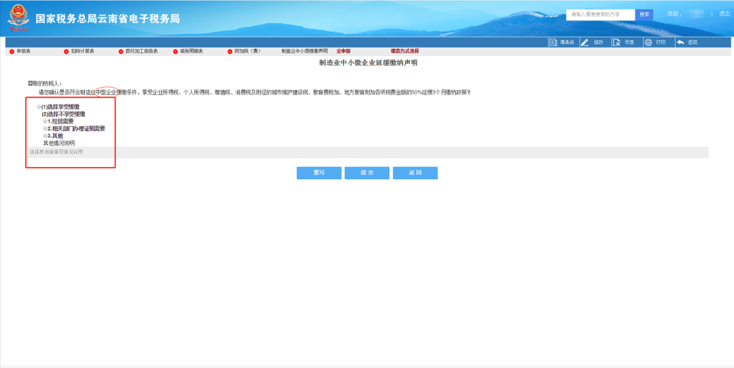This screenshot has height=368, width=734.
Task: Choose the 1.经营需要 radio button
Action: pyautogui.click(x=46, y=122)
